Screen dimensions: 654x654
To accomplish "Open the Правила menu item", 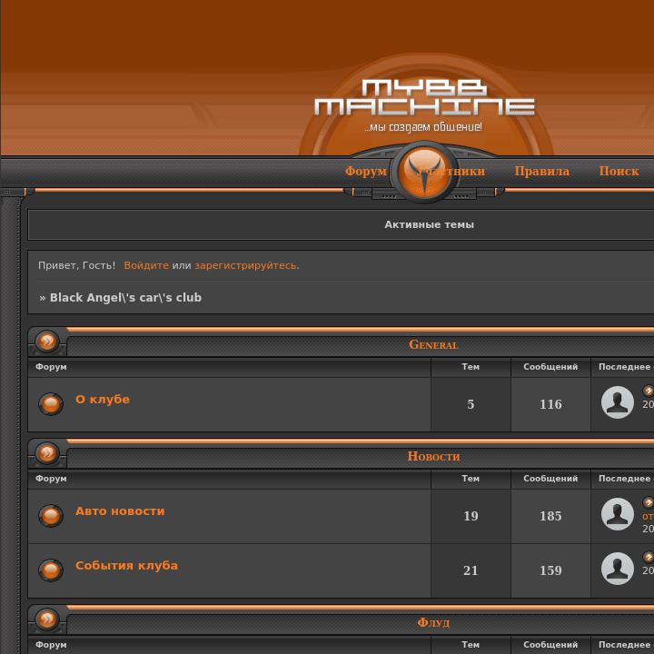I will point(541,171).
